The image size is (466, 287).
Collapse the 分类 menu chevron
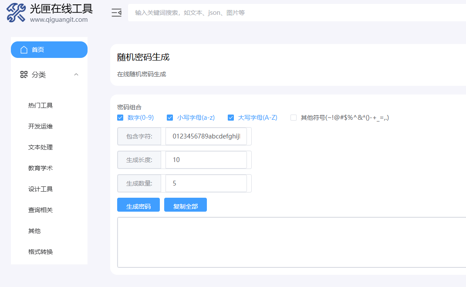pos(76,75)
